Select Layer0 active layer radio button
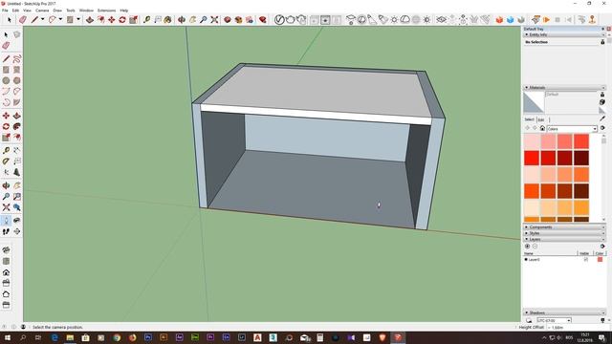 coord(526,259)
